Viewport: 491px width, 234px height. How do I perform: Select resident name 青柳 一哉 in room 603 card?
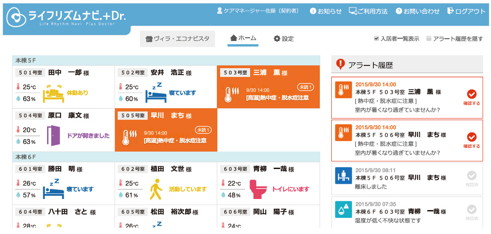[x=269, y=169]
